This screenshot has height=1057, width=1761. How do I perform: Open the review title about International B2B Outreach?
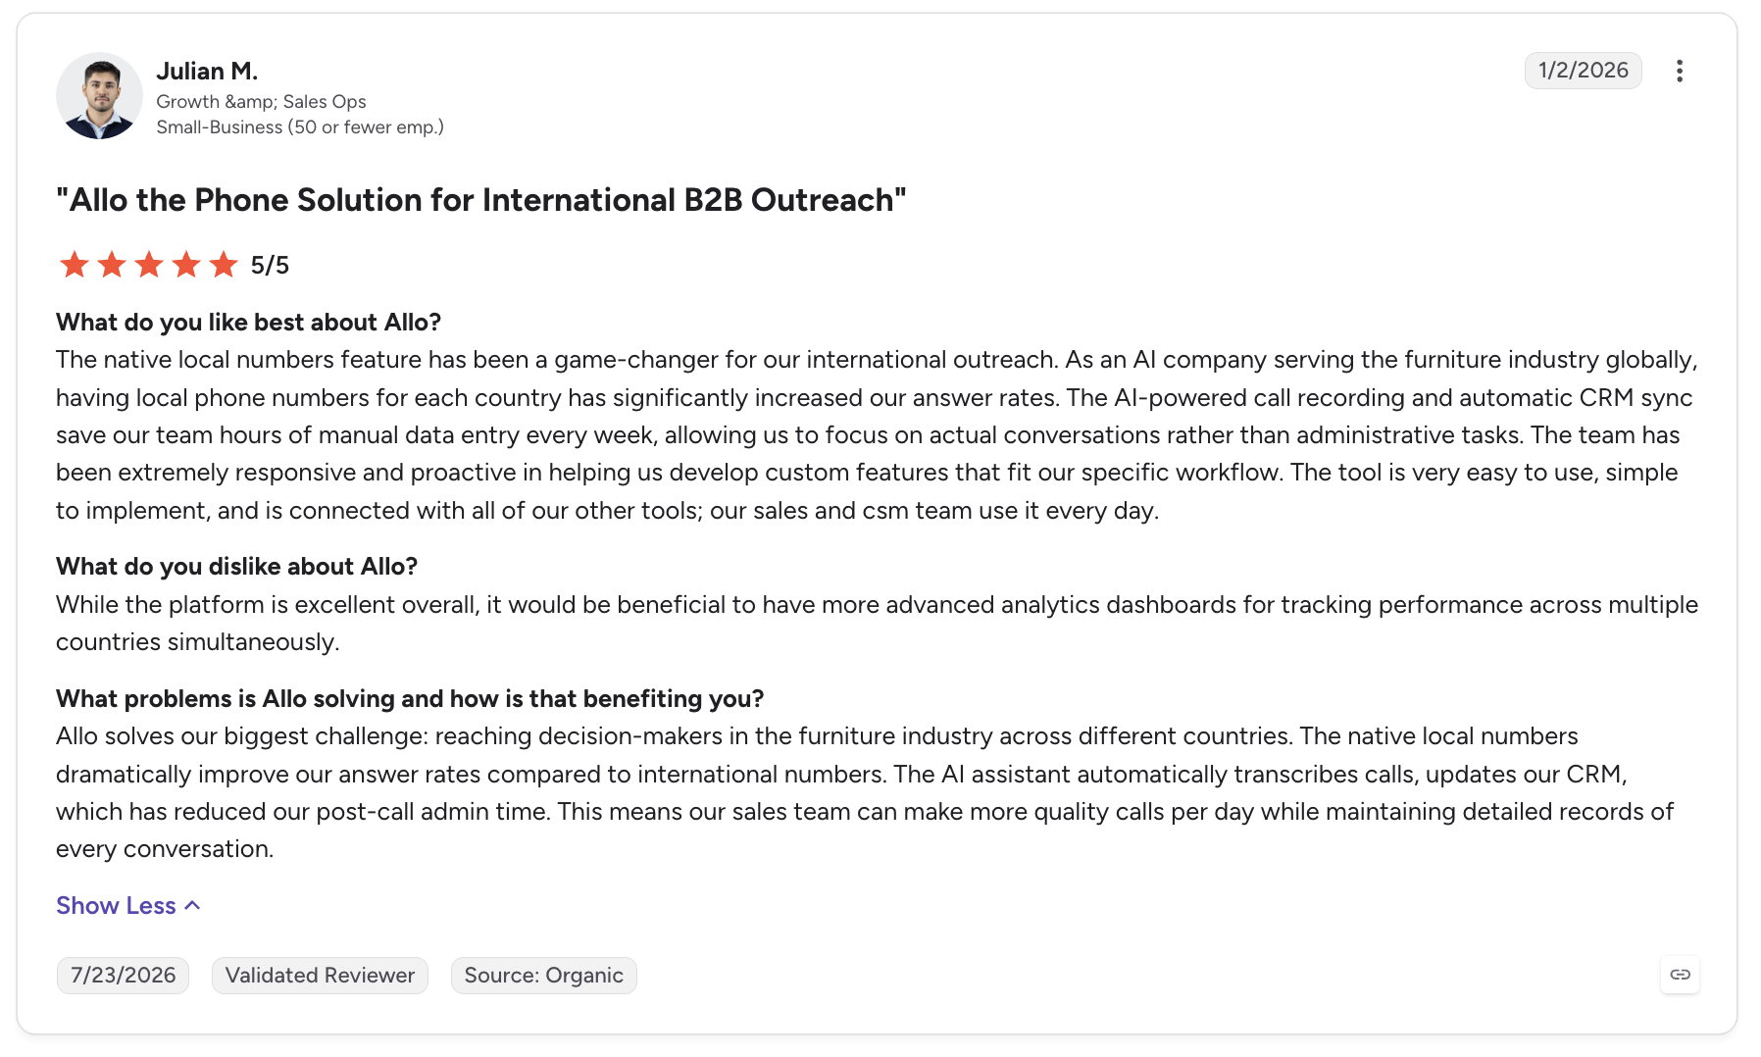[x=480, y=200]
